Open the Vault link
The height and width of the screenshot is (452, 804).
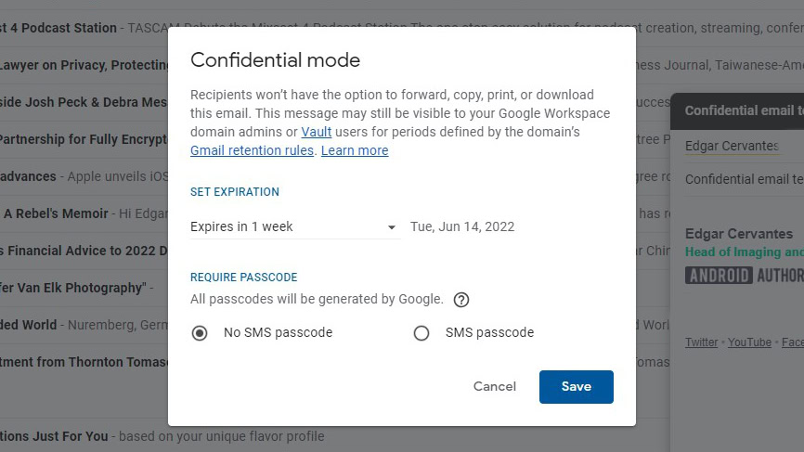point(317,132)
